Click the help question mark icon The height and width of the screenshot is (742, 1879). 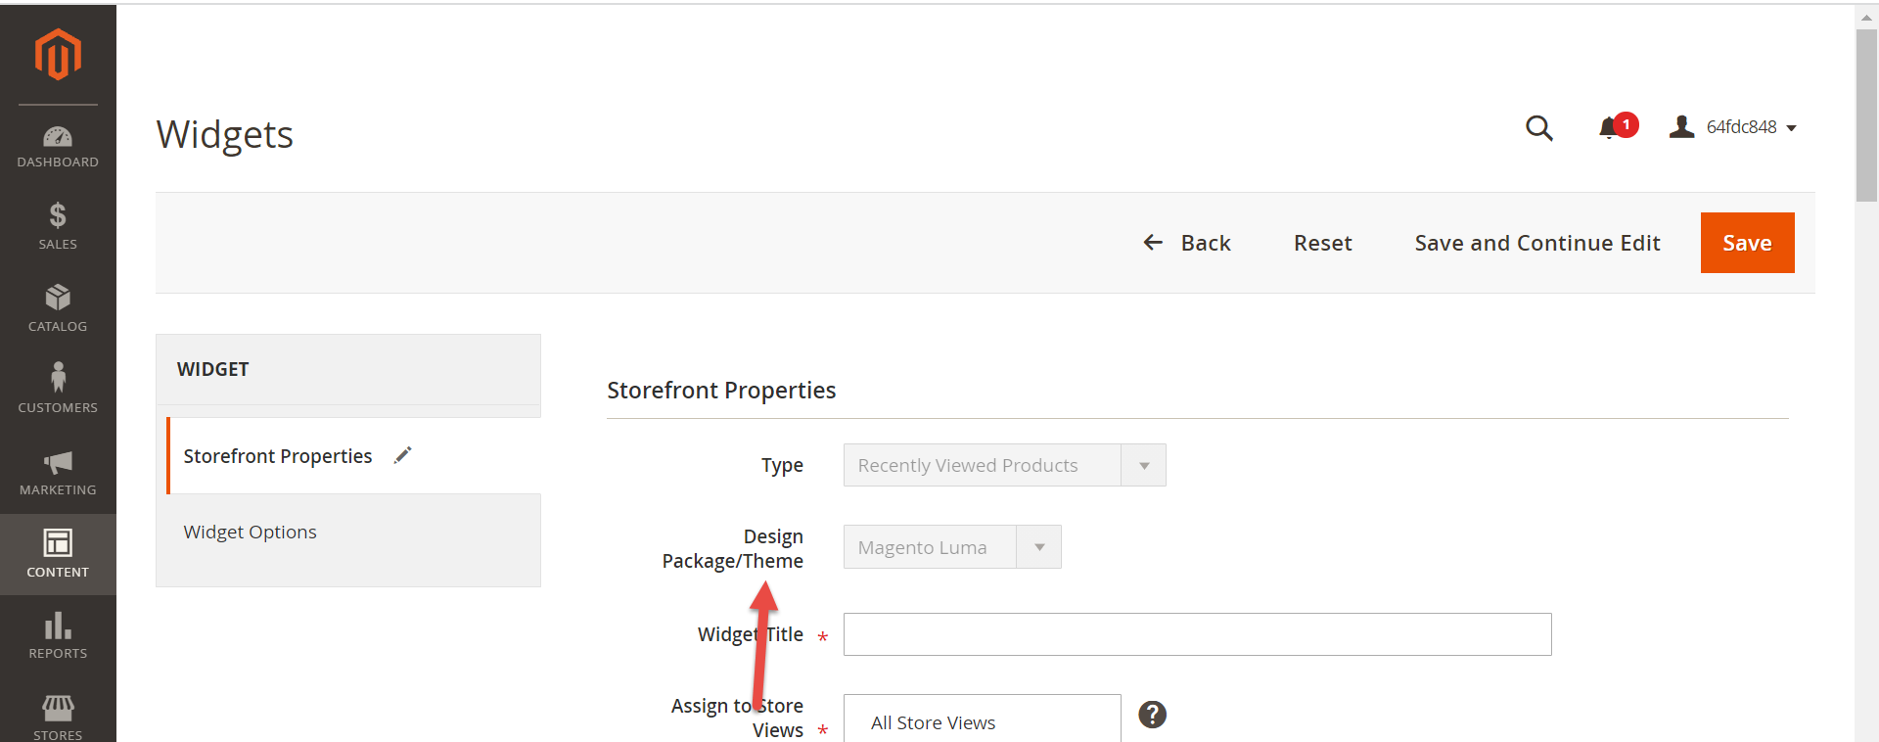(1153, 715)
